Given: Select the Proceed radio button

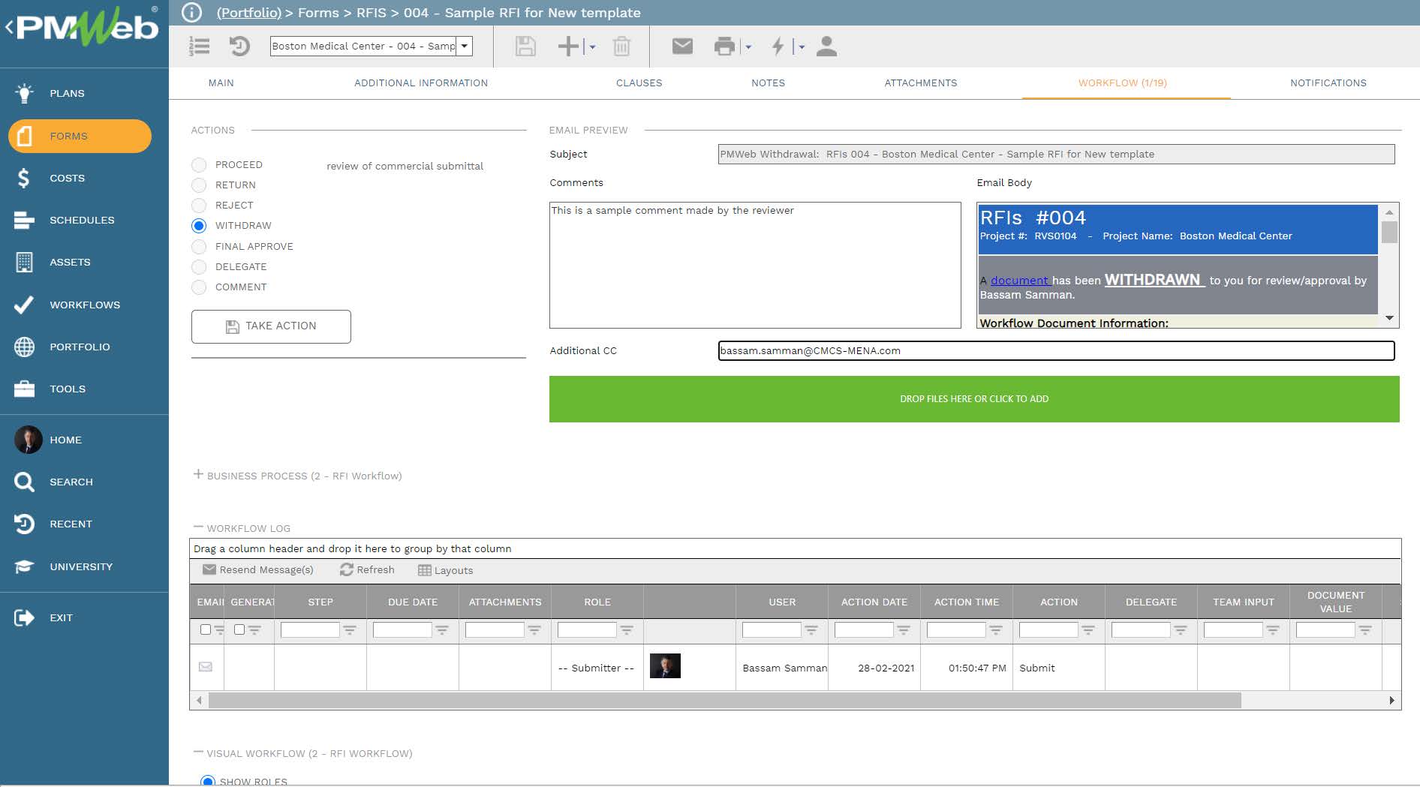Looking at the screenshot, I should point(199,165).
